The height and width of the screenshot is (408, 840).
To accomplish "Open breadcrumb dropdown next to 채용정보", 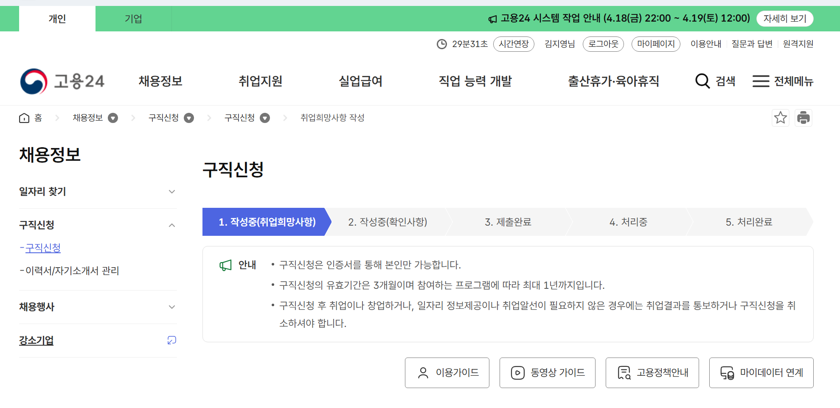I will point(113,118).
